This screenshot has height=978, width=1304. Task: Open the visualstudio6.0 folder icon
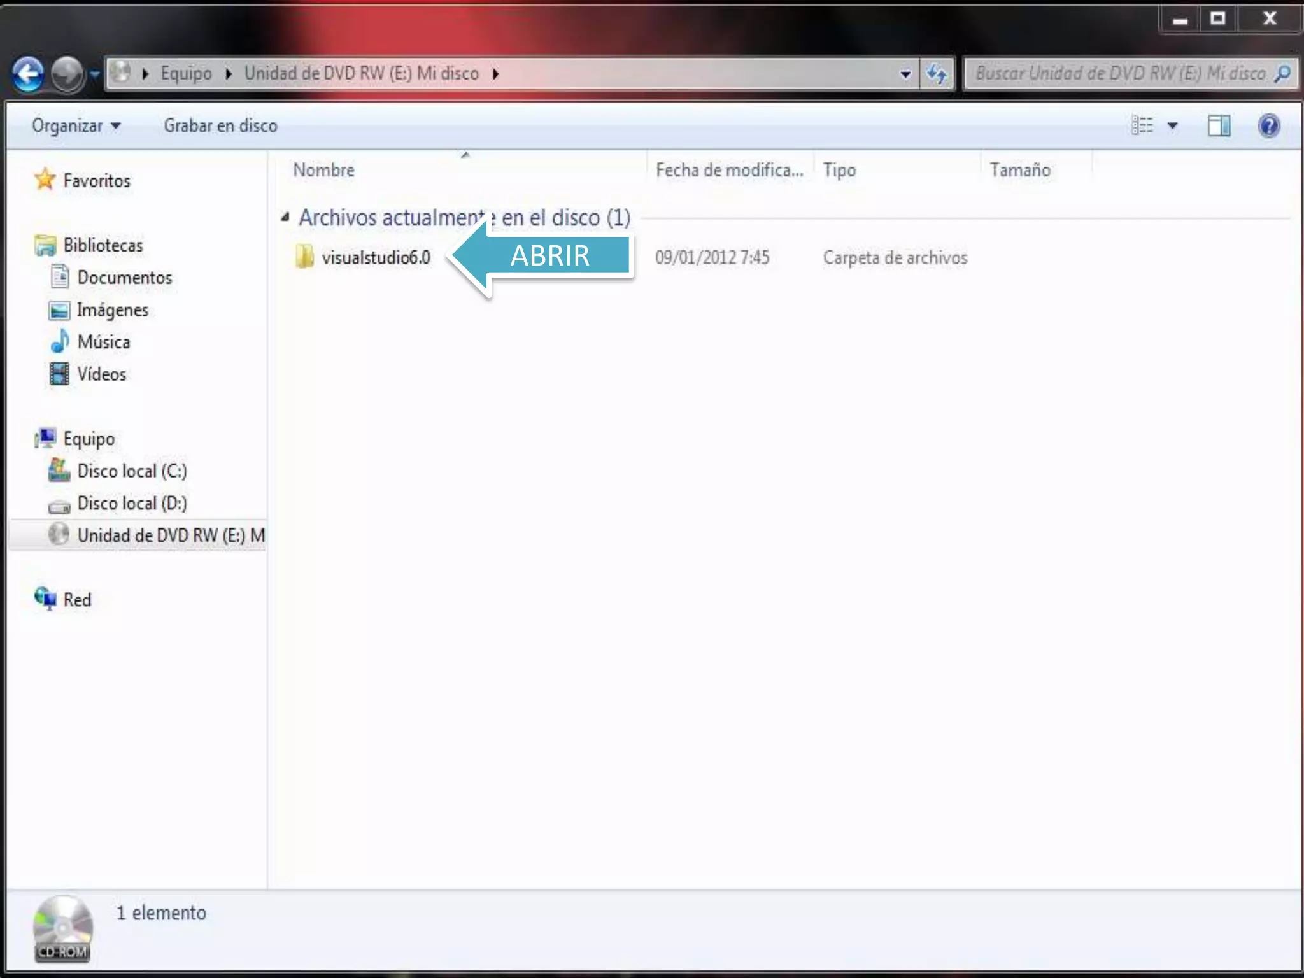pyautogui.click(x=304, y=257)
